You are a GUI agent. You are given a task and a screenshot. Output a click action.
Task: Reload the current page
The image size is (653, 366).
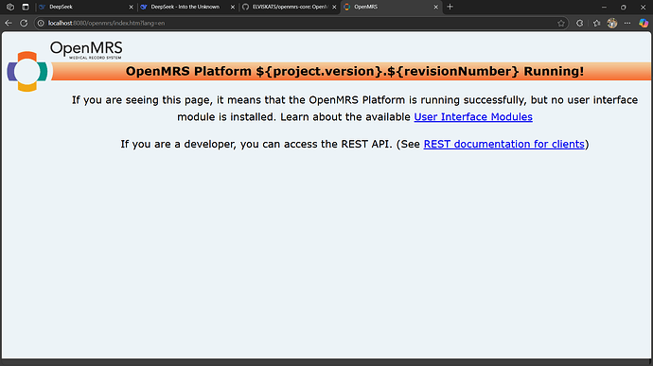tap(24, 24)
